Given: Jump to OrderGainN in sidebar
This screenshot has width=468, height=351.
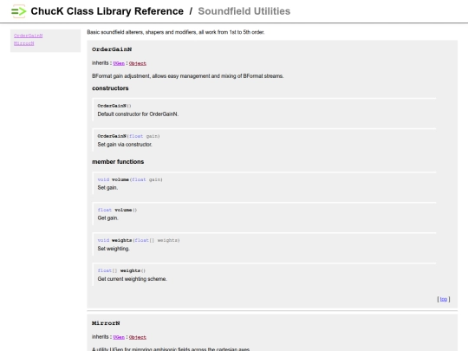Looking at the screenshot, I should (x=28, y=36).
